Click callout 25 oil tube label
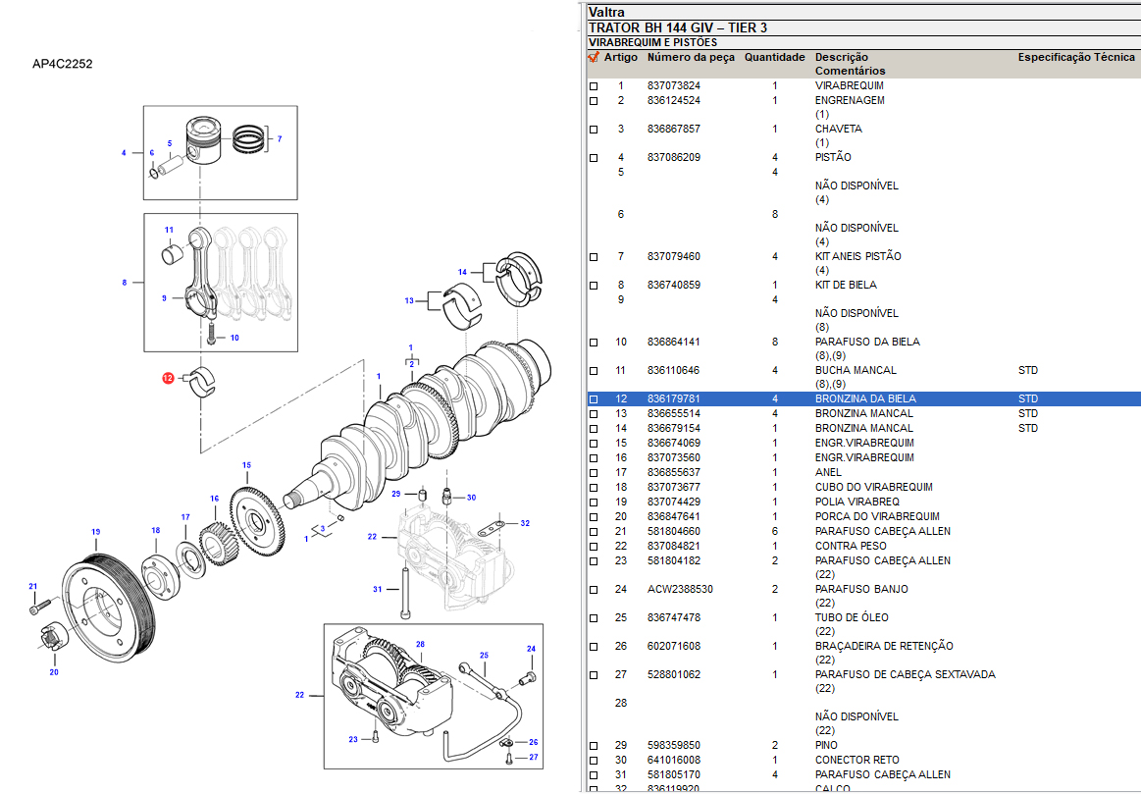Viewport: 1141px width, 794px height. click(483, 655)
